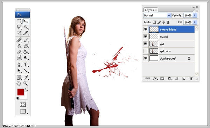Show the girl copy layer
210x128 pixels.
pyautogui.click(x=146, y=51)
